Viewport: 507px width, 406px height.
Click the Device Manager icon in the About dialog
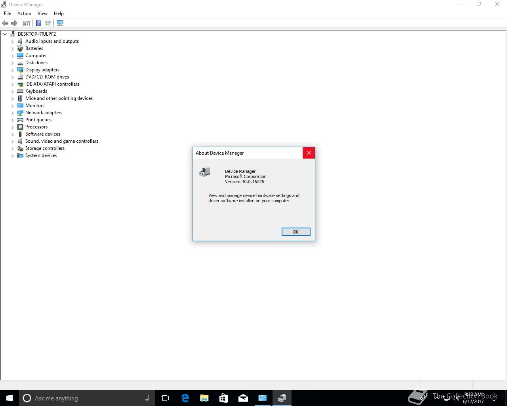204,172
